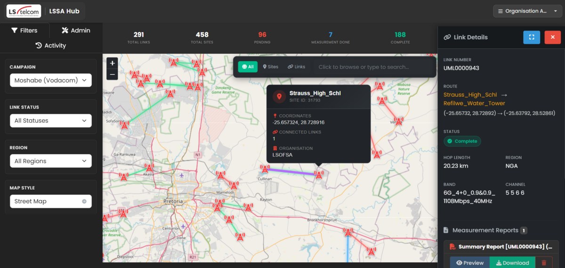Open the Activity tab
The image size is (565, 268).
pyautogui.click(x=51, y=46)
